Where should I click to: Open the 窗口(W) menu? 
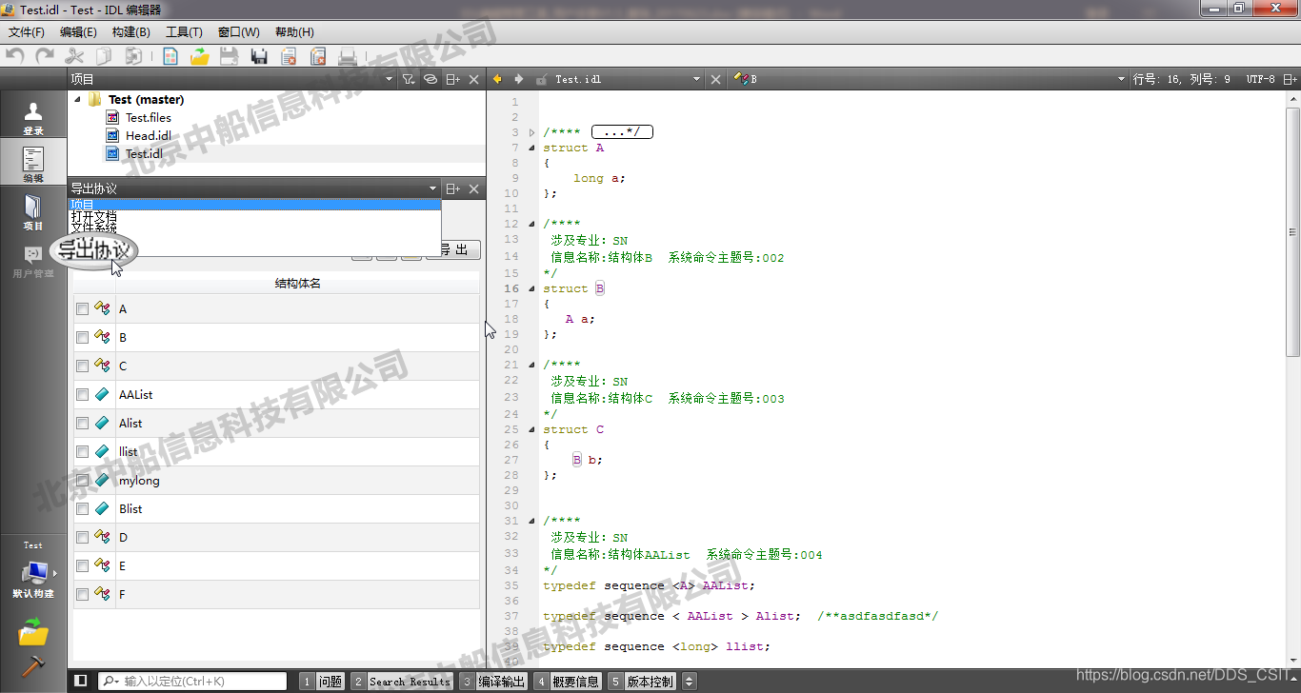point(238,32)
